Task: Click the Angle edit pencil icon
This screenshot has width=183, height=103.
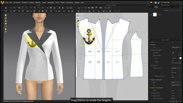Action: 180,90
